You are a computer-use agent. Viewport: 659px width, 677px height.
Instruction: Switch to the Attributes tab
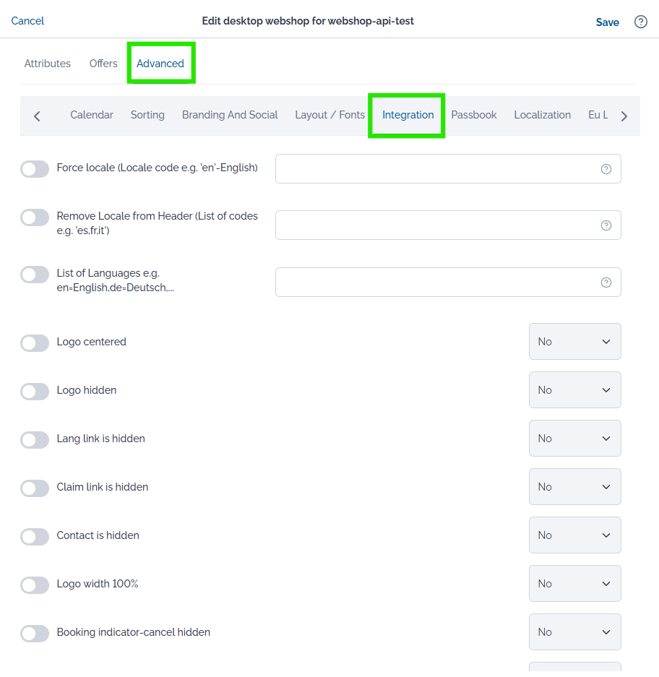click(x=48, y=64)
